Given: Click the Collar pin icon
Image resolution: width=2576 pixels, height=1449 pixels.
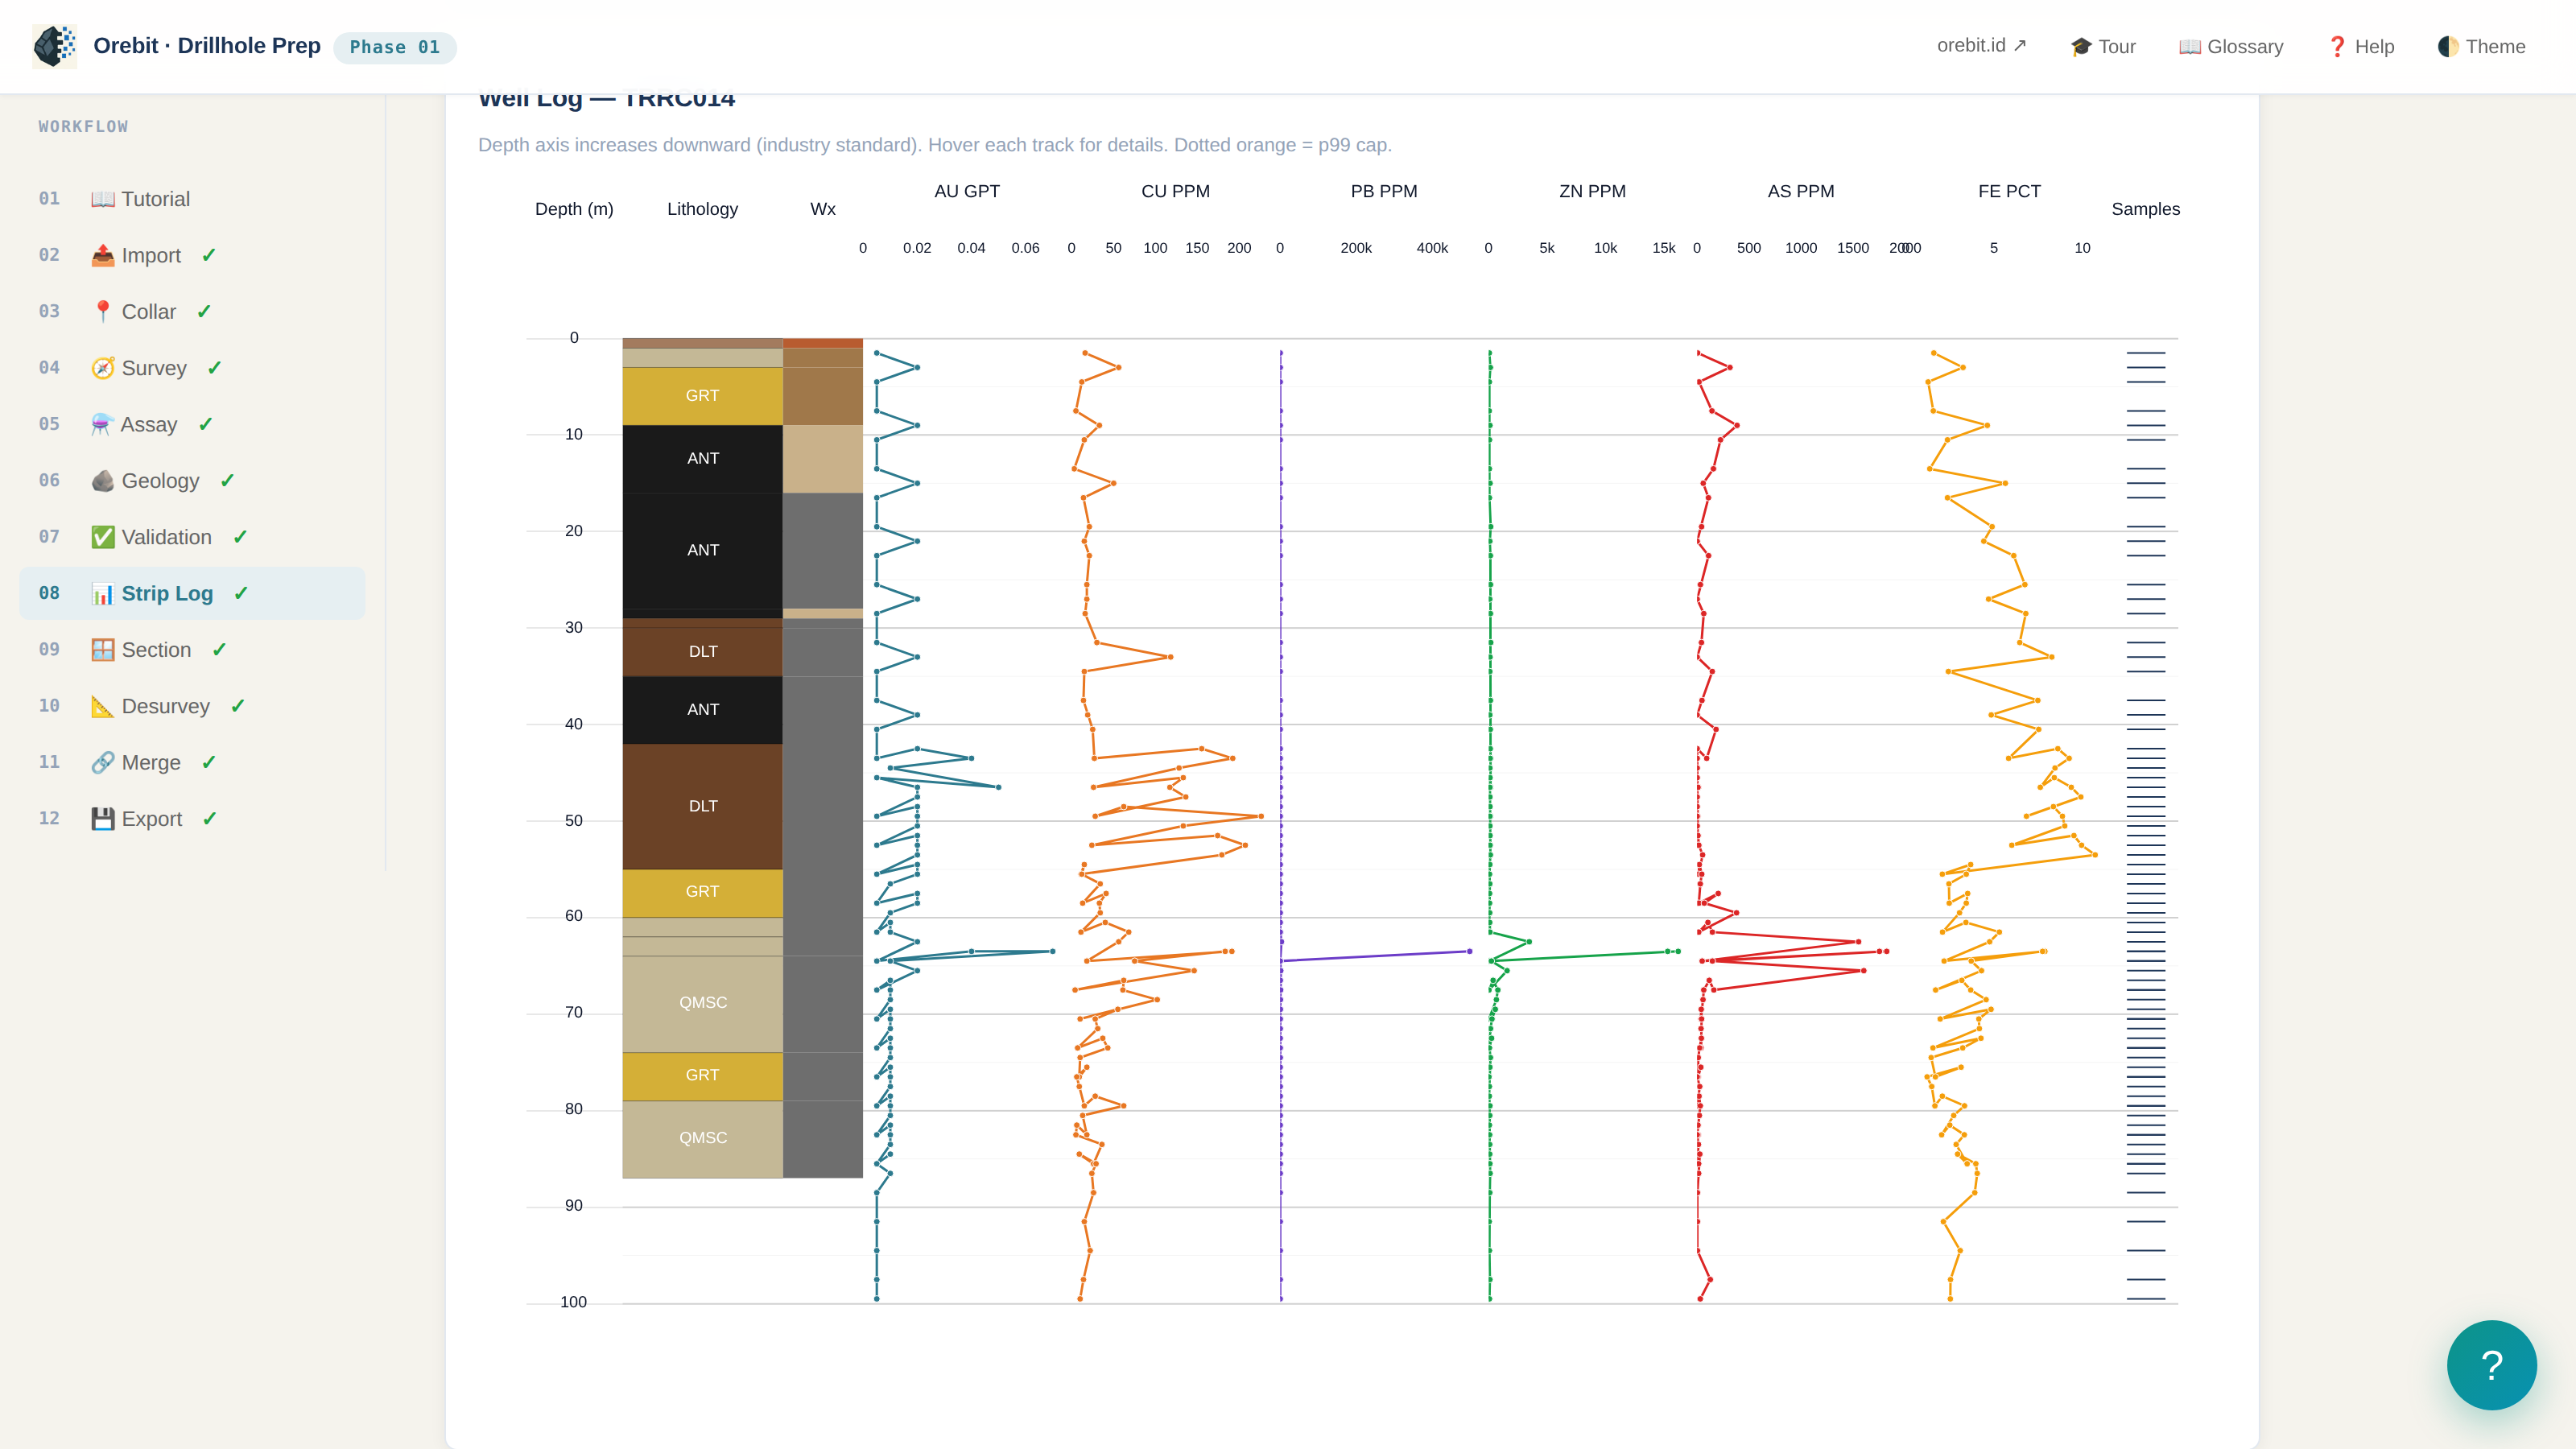Looking at the screenshot, I should pos(103,312).
